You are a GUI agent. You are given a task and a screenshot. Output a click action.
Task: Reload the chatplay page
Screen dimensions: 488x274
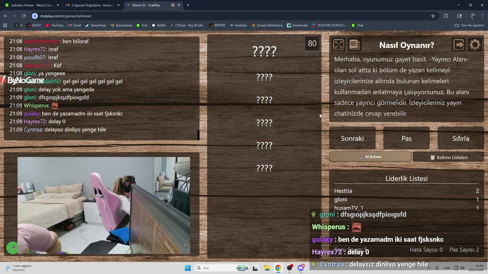pos(24,16)
